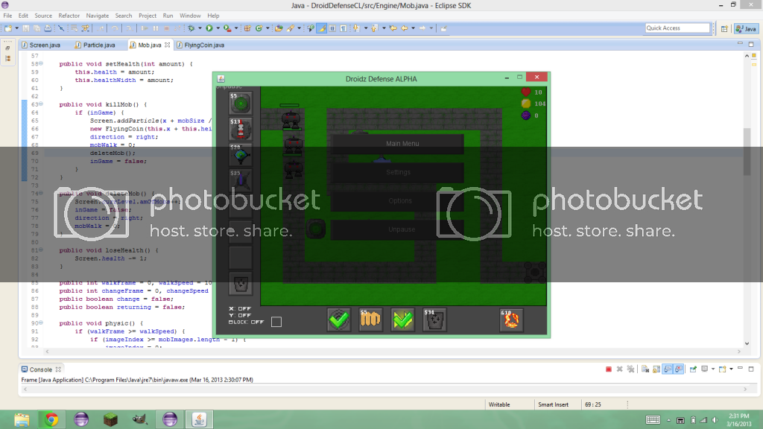Switch to the Screen.java tab
This screenshot has width=763, height=429.
pos(42,45)
